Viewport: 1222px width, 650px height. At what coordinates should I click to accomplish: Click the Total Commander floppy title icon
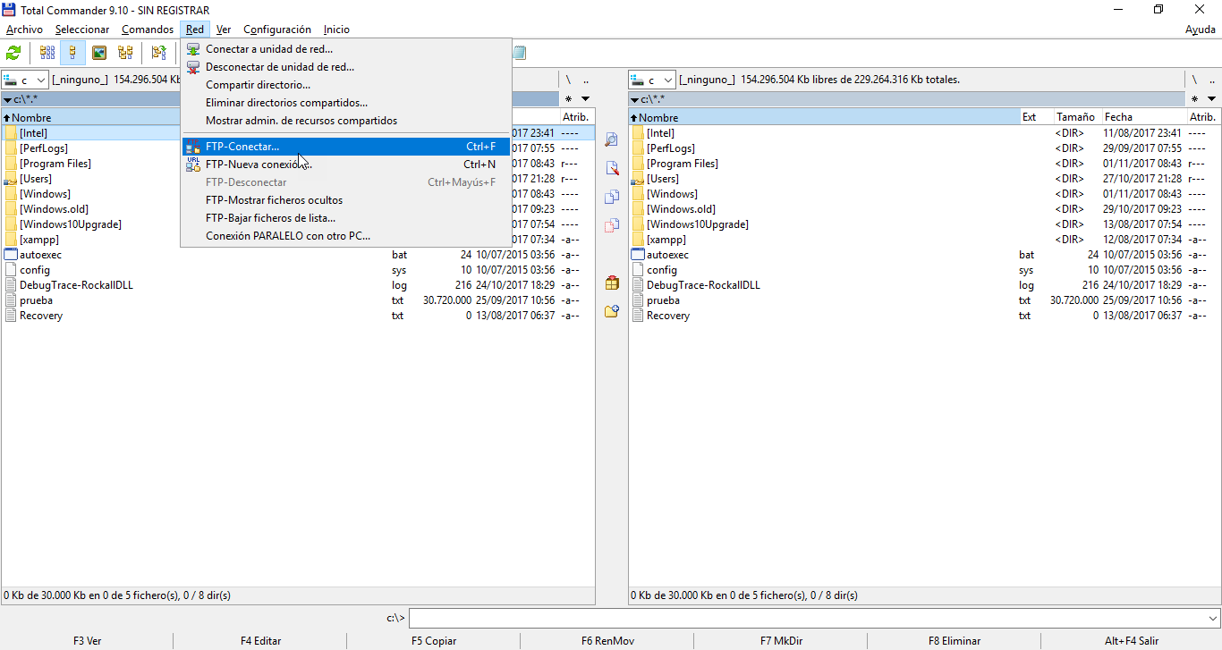point(10,10)
